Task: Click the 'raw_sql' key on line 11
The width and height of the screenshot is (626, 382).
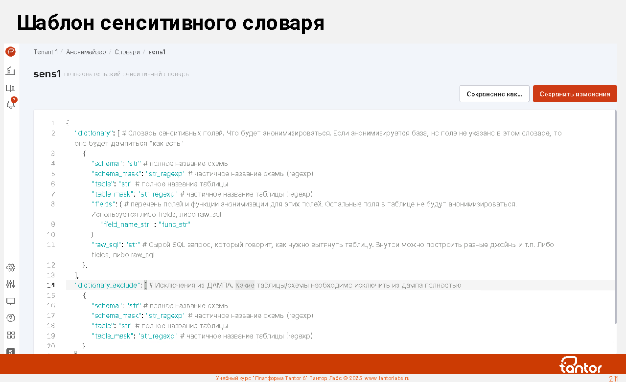Action: [x=108, y=245]
